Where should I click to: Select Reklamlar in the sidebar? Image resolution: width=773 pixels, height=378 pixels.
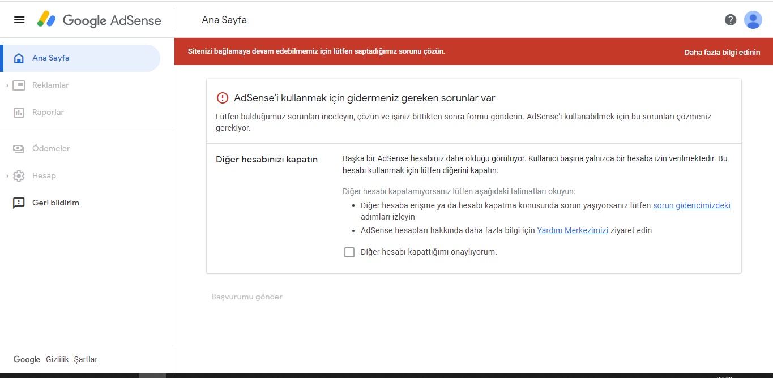click(80, 85)
